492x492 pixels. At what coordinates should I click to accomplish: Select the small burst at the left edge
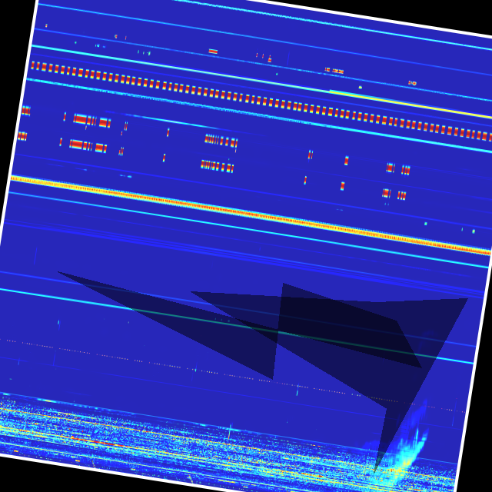[x=25, y=111]
